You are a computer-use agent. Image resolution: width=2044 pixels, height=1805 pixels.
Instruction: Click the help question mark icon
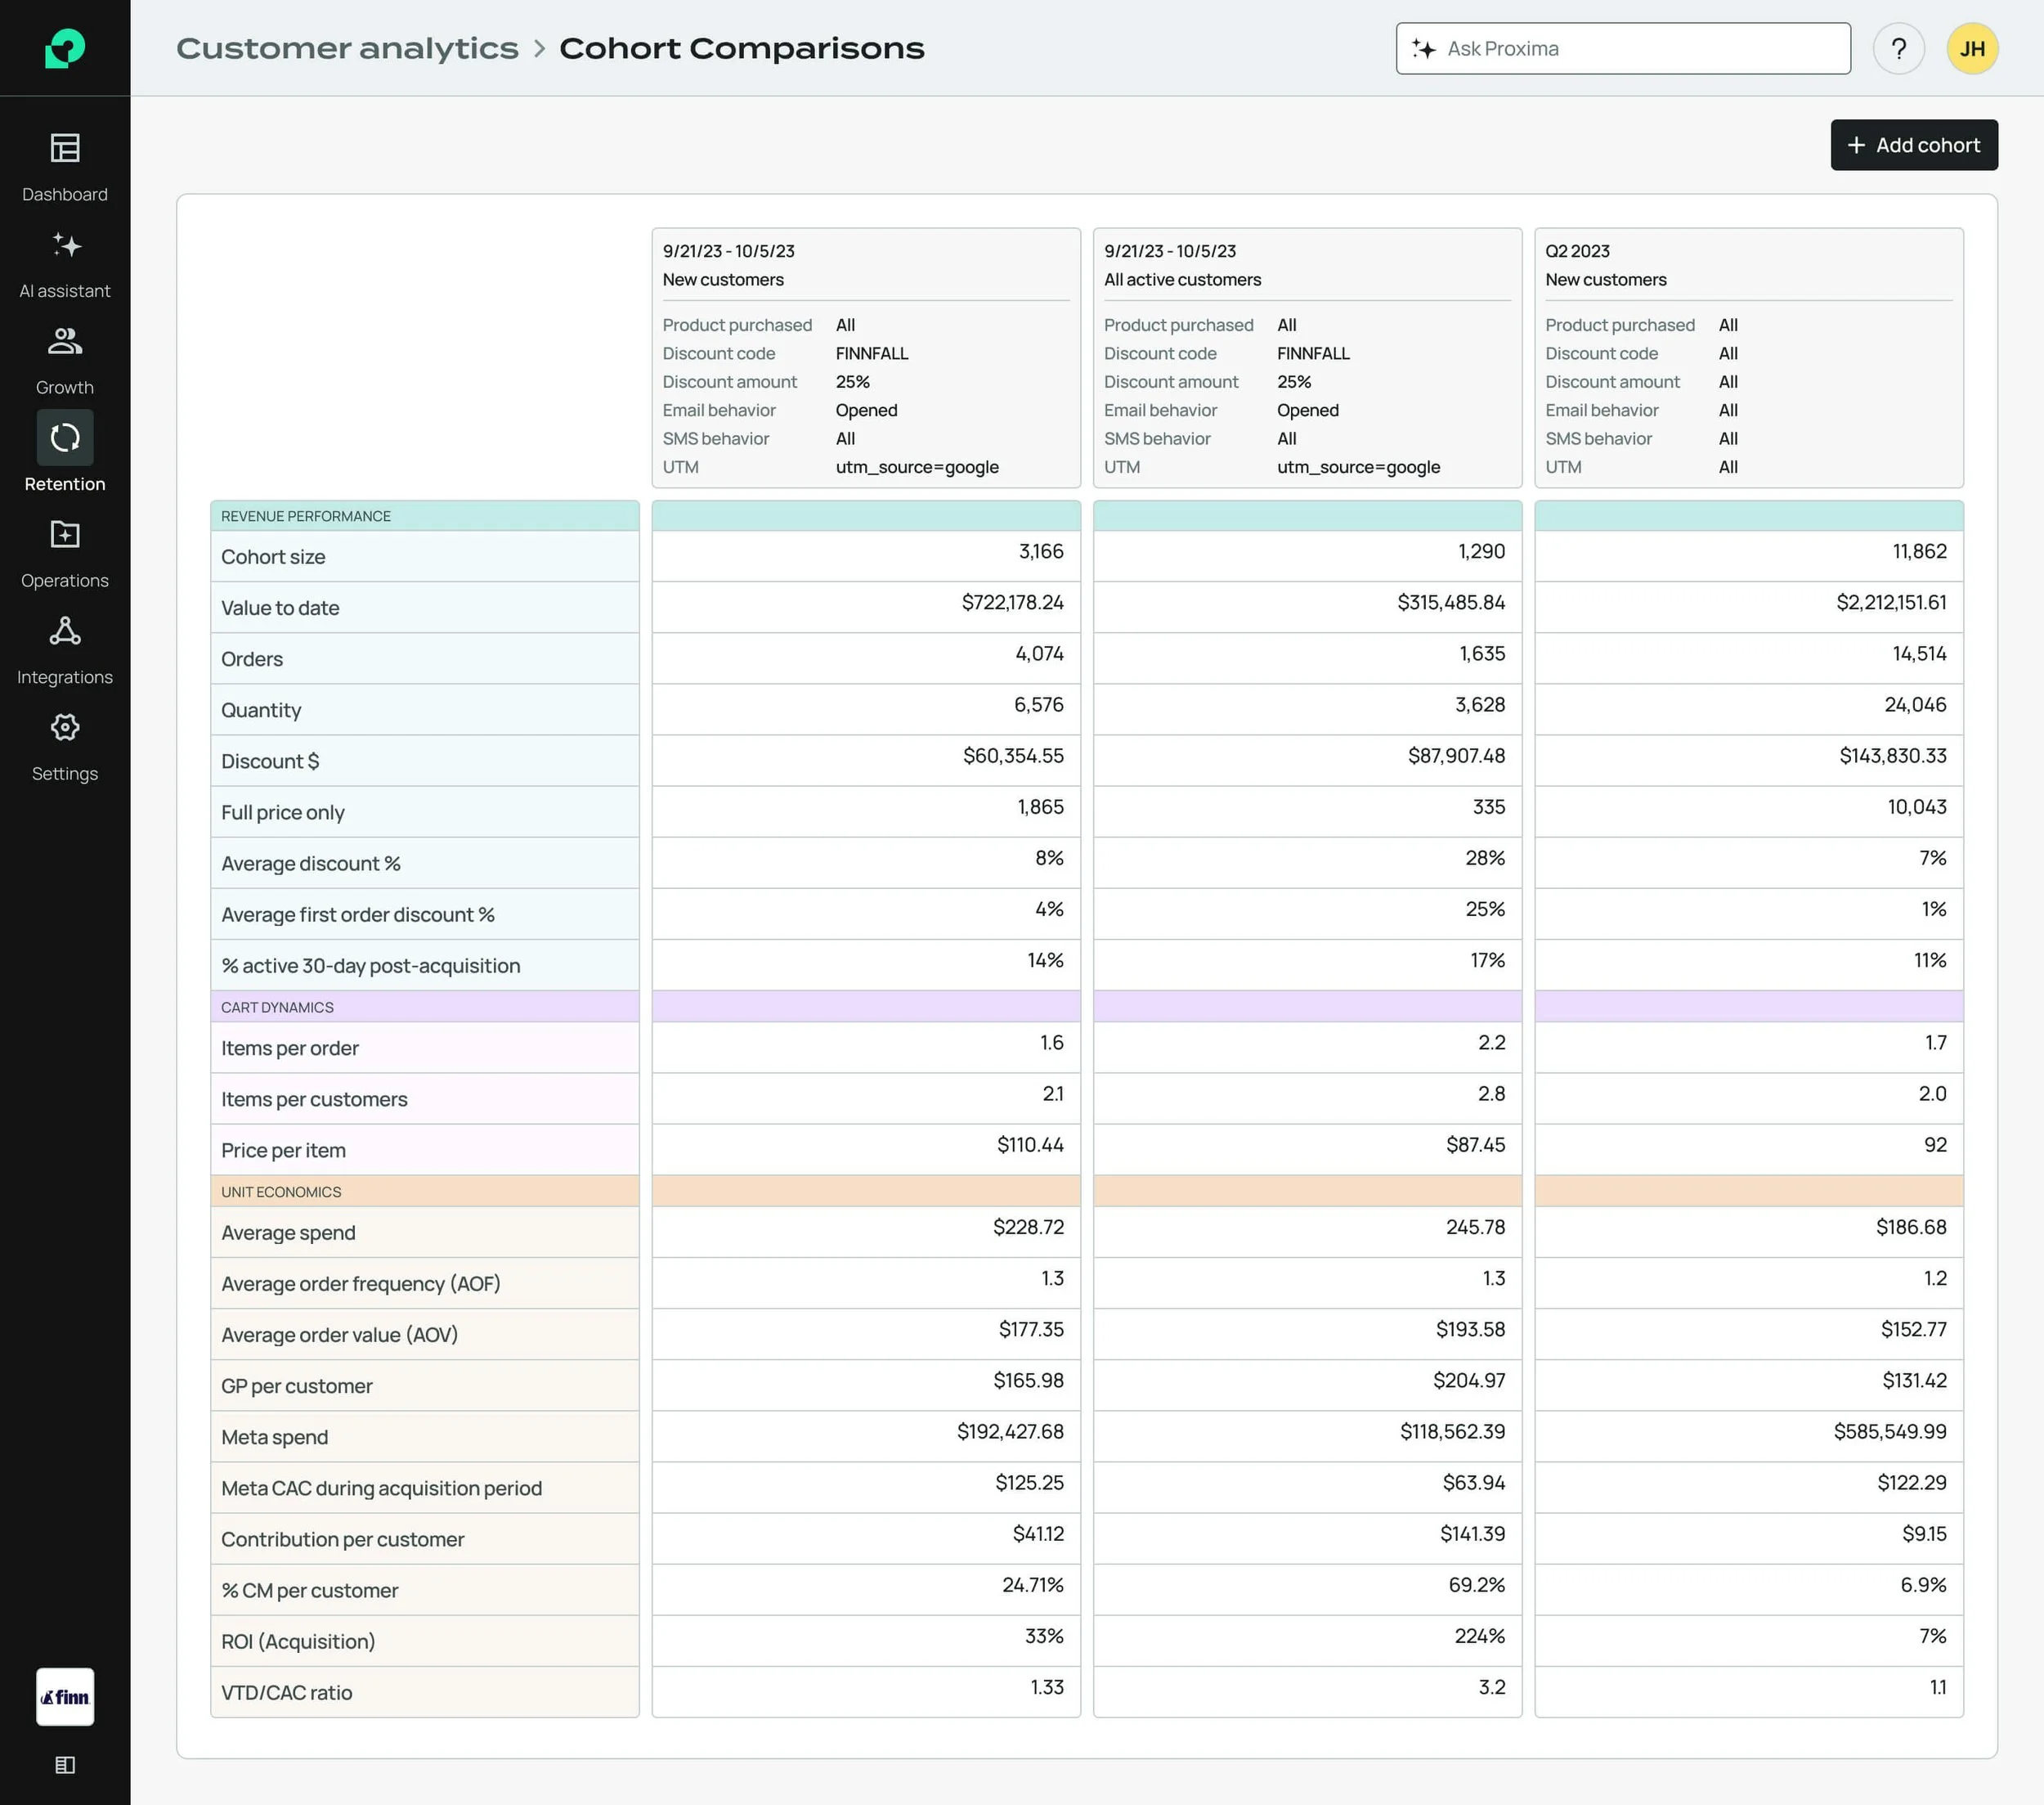(1898, 48)
